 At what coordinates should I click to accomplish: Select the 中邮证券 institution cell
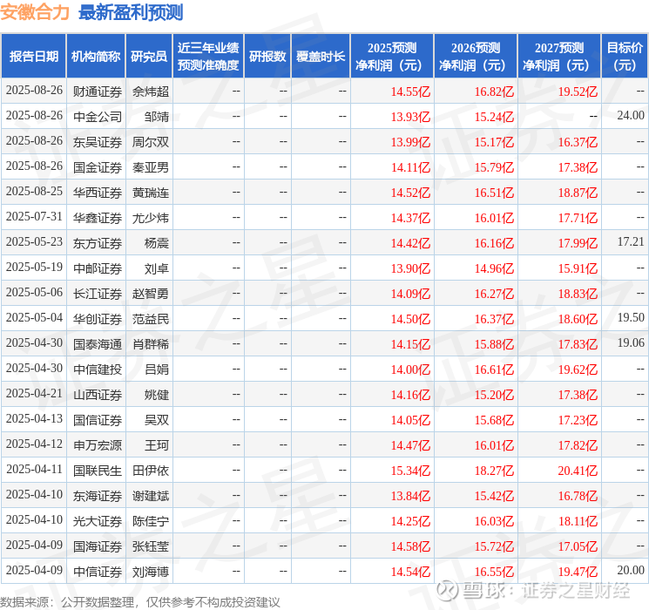(98, 268)
